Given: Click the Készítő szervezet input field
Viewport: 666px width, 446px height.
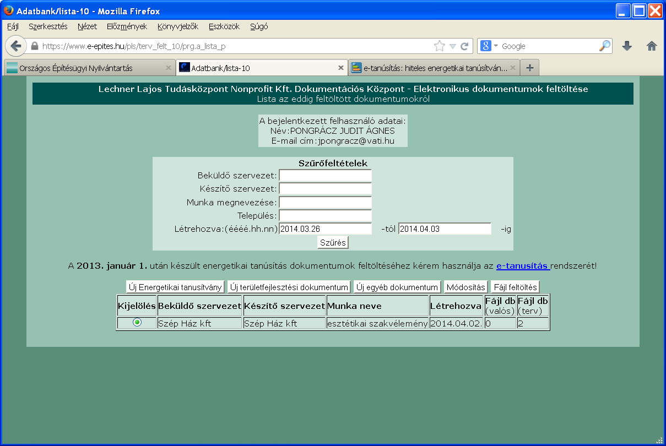Looking at the screenshot, I should coord(326,189).
